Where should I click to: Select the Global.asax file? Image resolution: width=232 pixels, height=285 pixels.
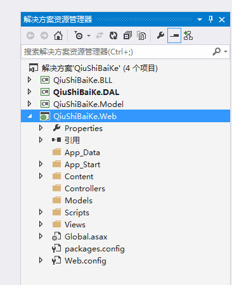pyautogui.click(x=86, y=237)
